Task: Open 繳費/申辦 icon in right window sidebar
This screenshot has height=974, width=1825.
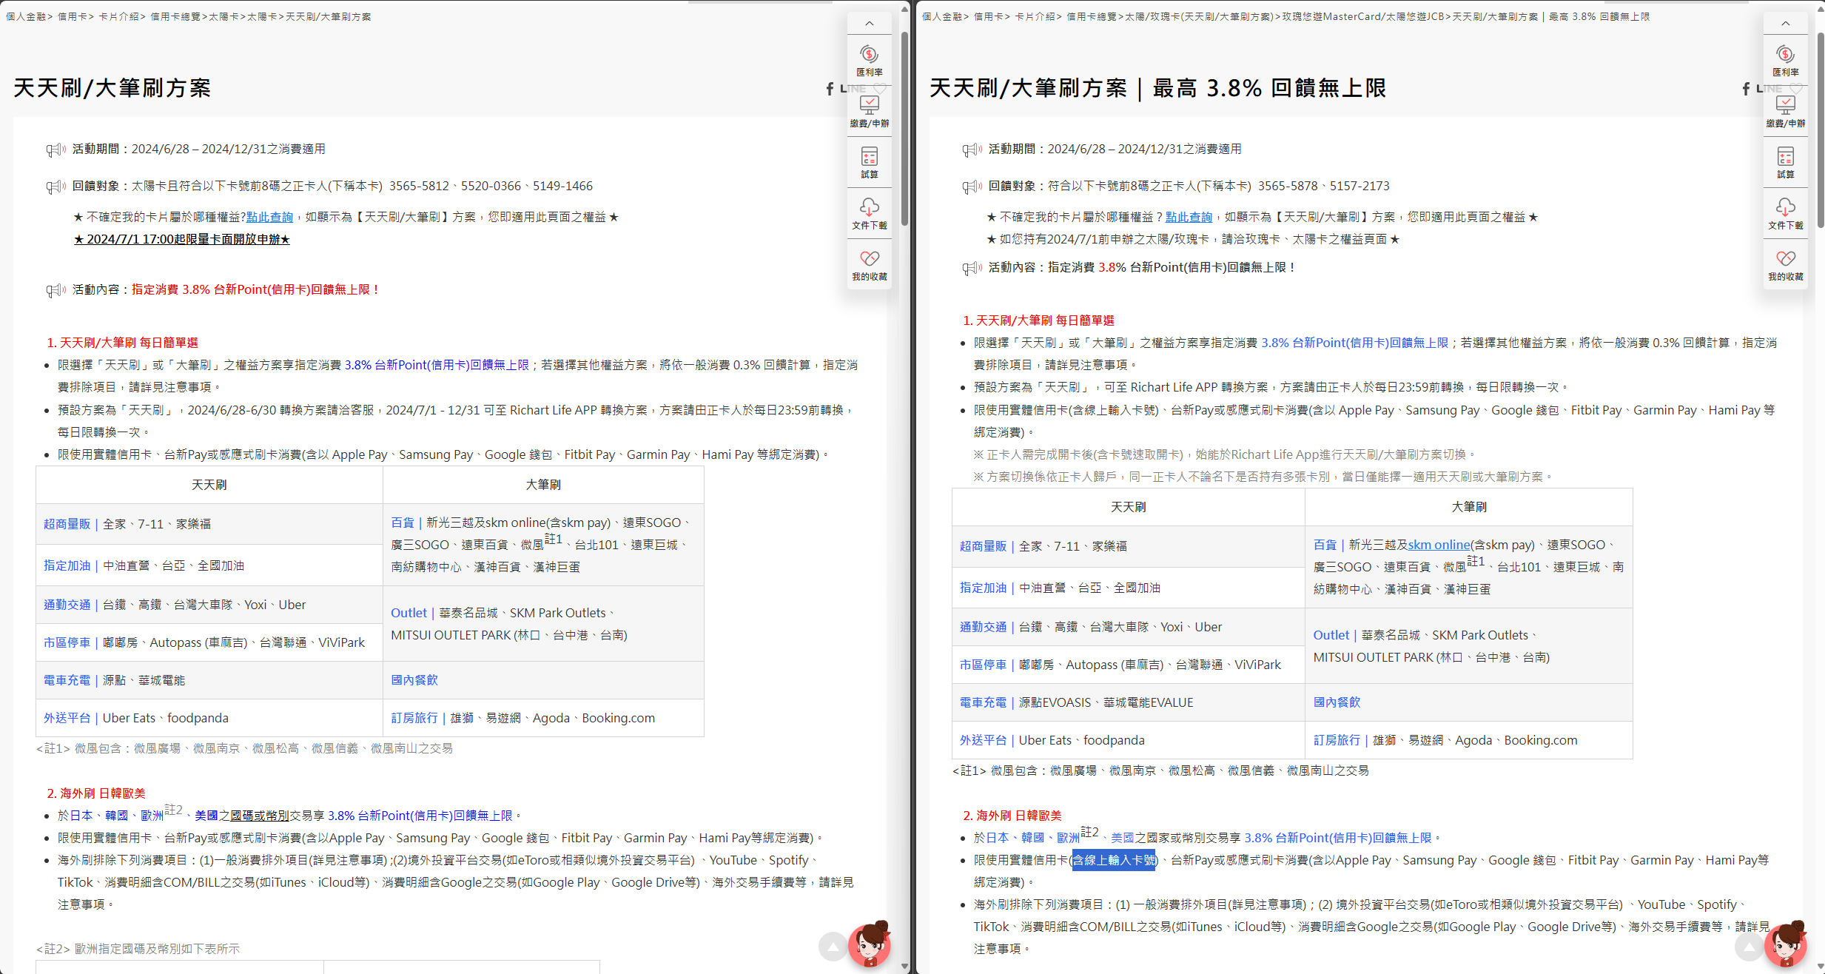Action: [x=1785, y=112]
